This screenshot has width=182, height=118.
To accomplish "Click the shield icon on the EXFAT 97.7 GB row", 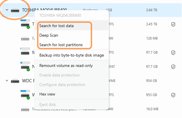I will (x=173, y=67).
